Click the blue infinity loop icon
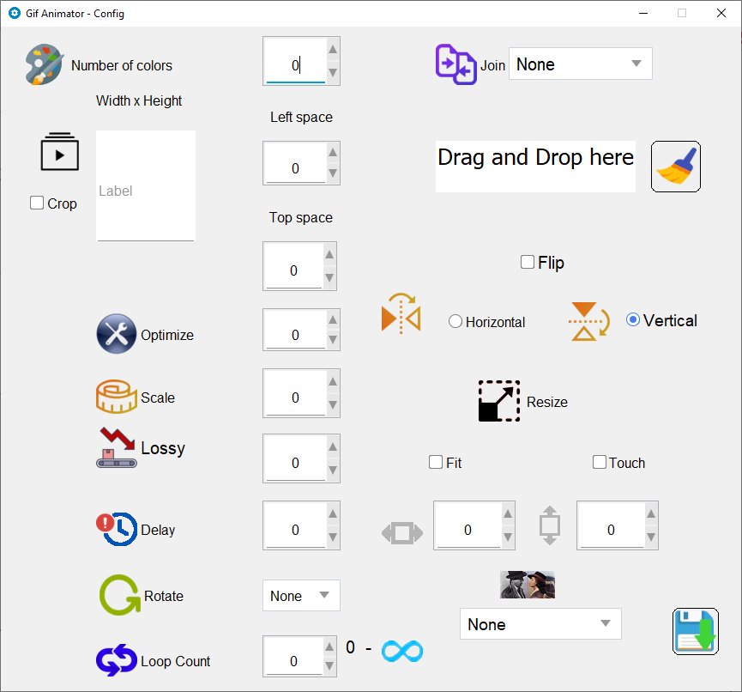Viewport: 742px width, 692px height. click(x=402, y=651)
